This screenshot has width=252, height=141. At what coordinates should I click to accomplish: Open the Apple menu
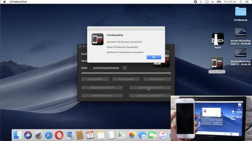[5, 2]
